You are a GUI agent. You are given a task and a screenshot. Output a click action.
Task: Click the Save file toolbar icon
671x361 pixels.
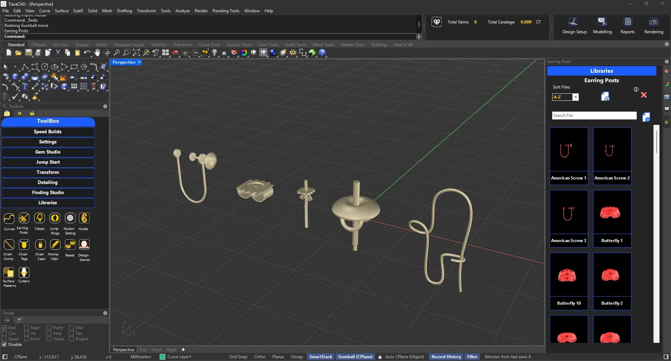[x=29, y=53]
